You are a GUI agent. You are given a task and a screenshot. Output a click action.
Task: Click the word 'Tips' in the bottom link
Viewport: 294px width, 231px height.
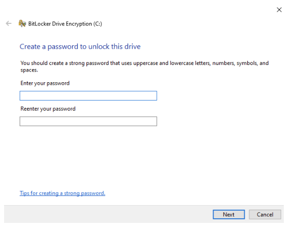24,193
